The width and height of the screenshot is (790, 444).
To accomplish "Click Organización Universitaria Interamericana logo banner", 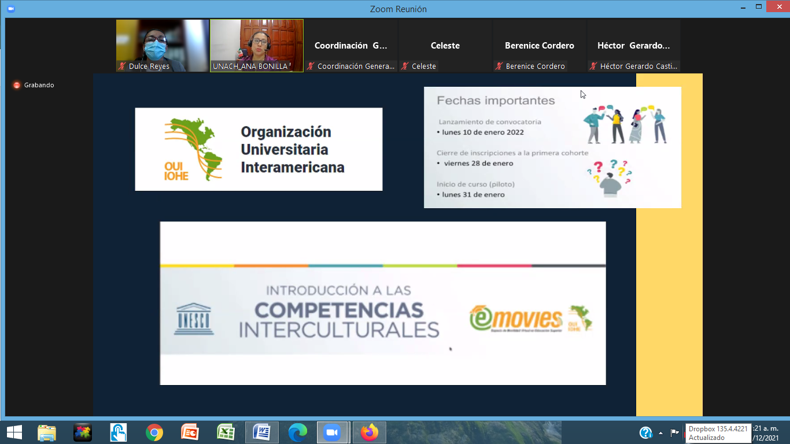I will pos(259,149).
